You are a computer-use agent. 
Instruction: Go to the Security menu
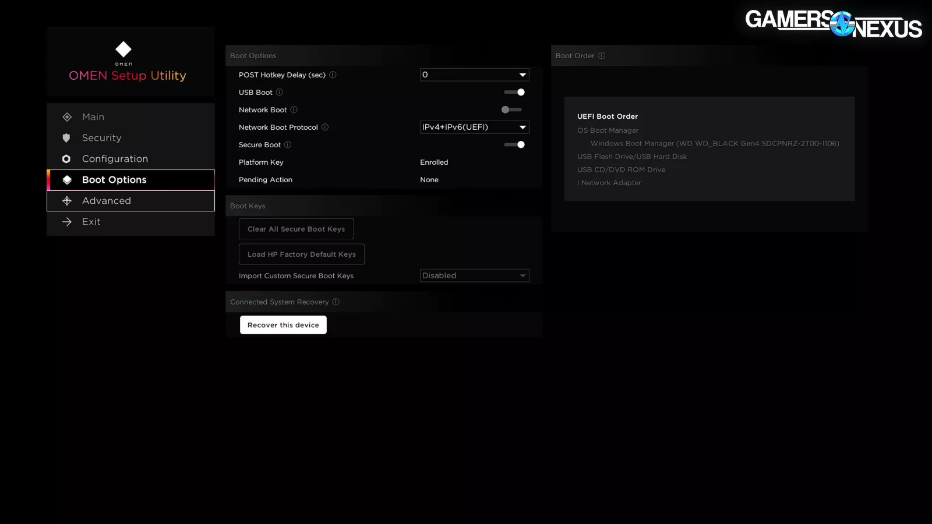coord(102,138)
